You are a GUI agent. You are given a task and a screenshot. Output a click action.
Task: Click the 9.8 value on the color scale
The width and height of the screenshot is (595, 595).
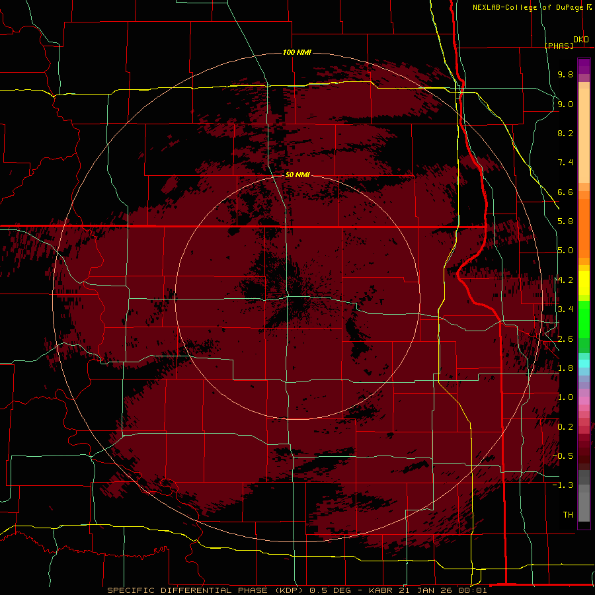coord(565,74)
